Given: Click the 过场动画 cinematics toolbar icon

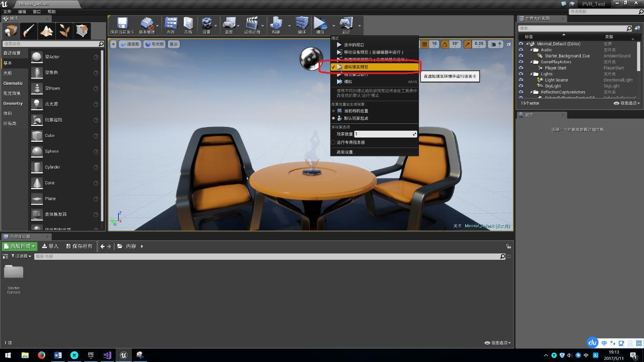Looking at the screenshot, I should click(252, 23).
